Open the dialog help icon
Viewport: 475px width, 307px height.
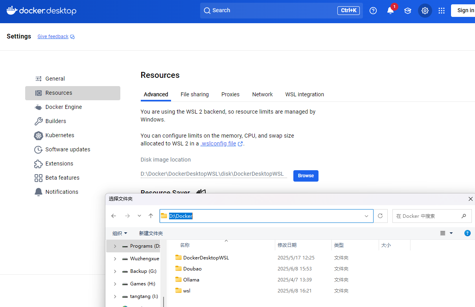(468, 233)
